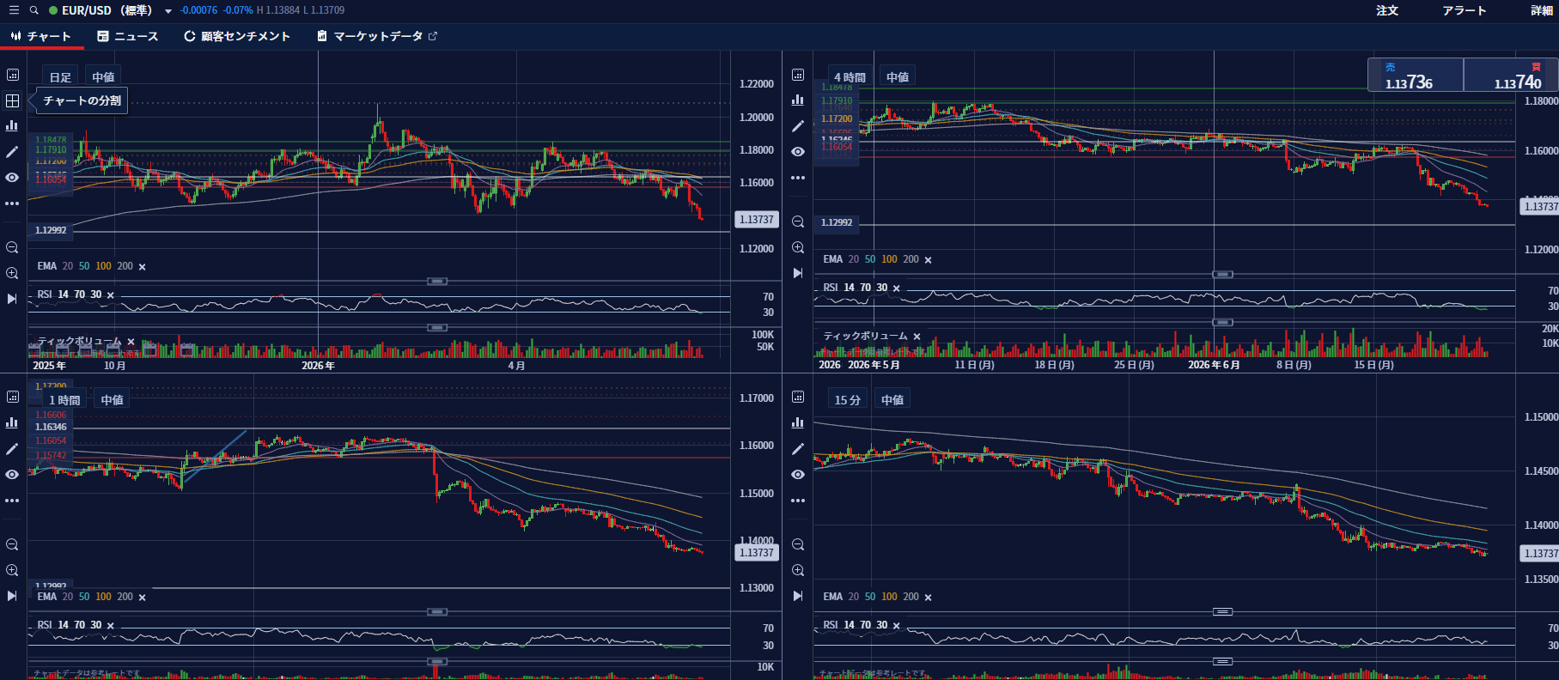Click the buy price 1.13740 button
This screenshot has height=680, width=1559.
tap(1511, 75)
